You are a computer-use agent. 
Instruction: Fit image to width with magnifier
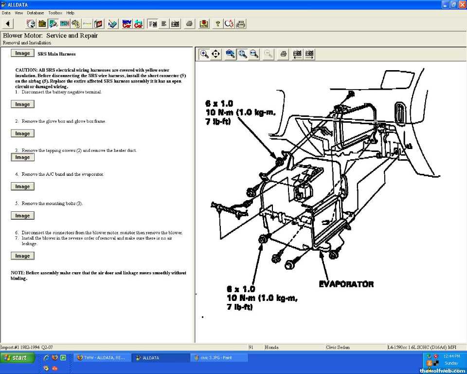tap(254, 54)
